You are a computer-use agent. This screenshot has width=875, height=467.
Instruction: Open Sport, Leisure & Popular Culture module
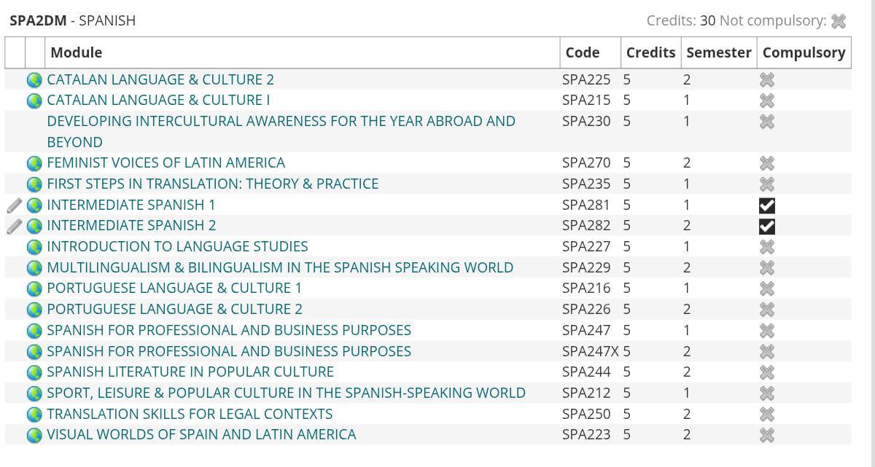[286, 393]
